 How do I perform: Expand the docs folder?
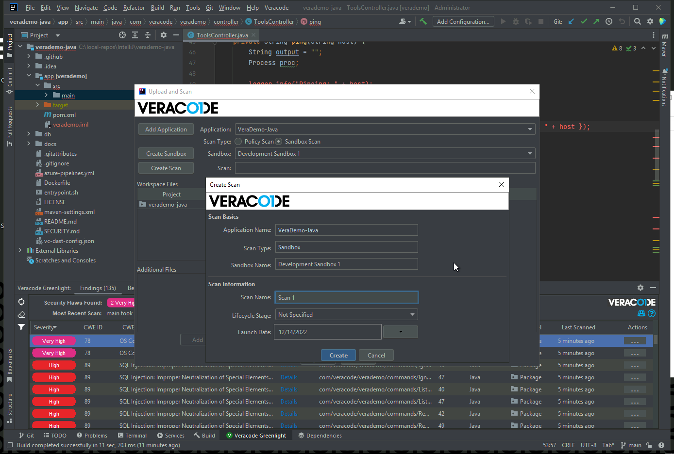[x=29, y=144]
